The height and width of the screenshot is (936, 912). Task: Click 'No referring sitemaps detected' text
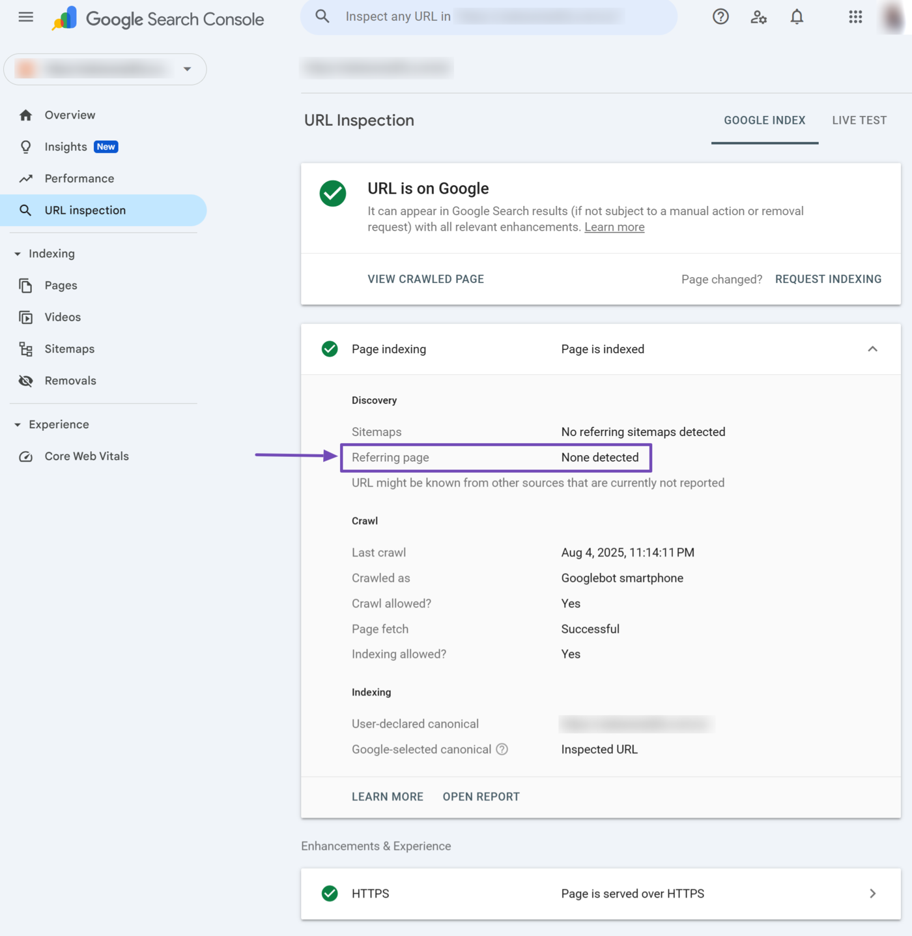(643, 432)
